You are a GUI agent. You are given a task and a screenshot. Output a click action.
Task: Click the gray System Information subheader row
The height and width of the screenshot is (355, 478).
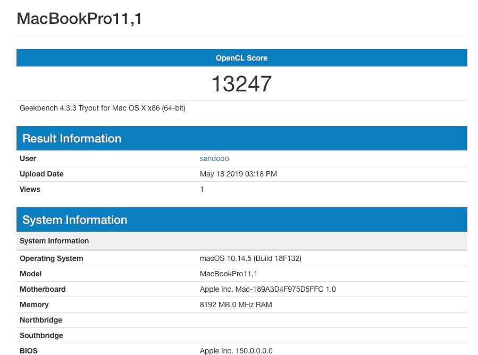click(242, 241)
